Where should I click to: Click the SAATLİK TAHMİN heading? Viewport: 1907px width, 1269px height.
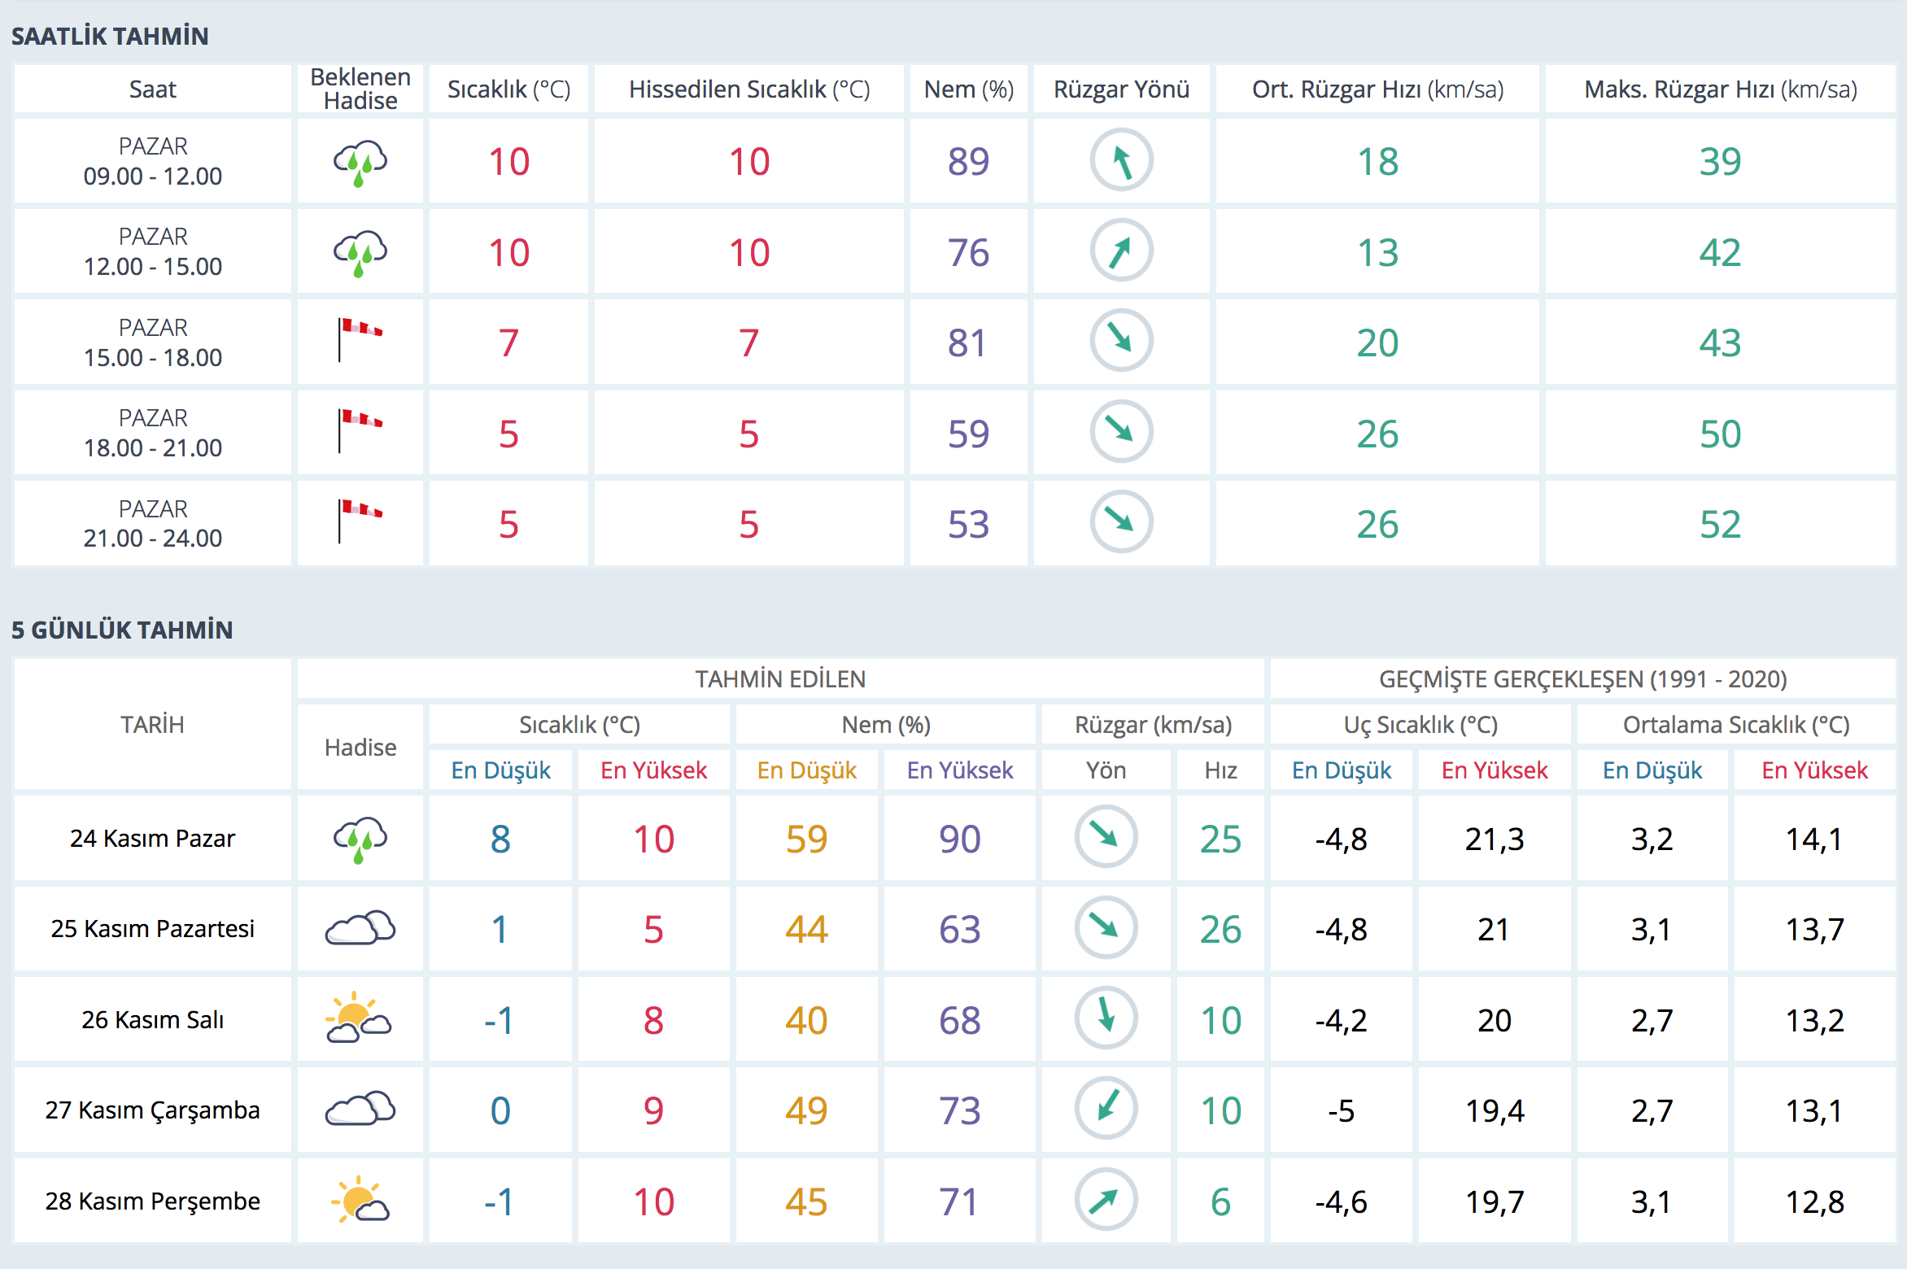click(110, 37)
